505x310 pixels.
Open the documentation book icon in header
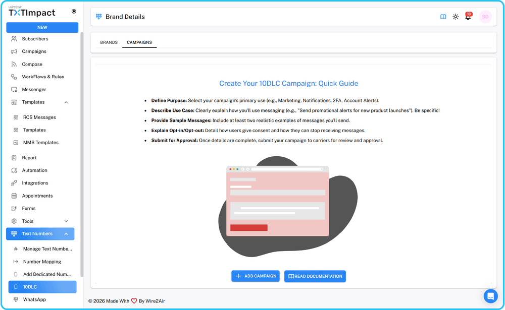(443, 17)
